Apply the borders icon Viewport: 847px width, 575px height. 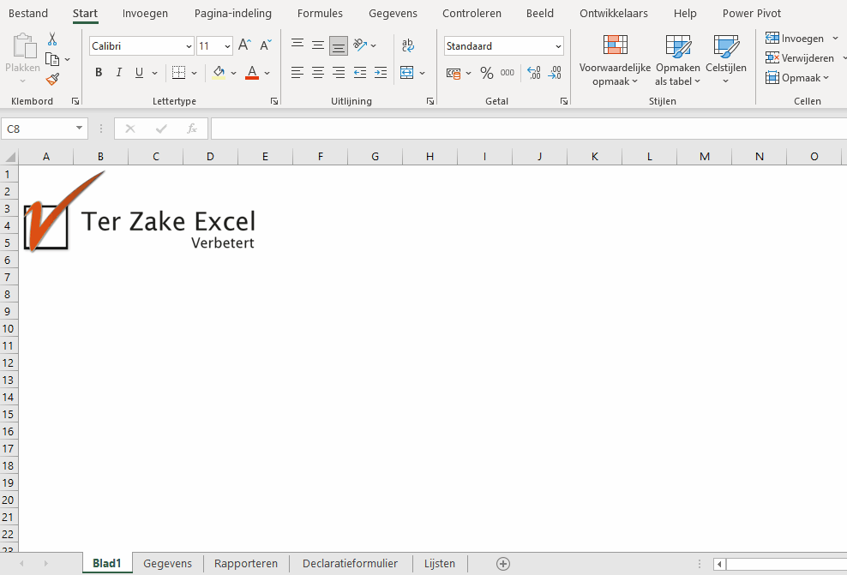click(x=179, y=72)
